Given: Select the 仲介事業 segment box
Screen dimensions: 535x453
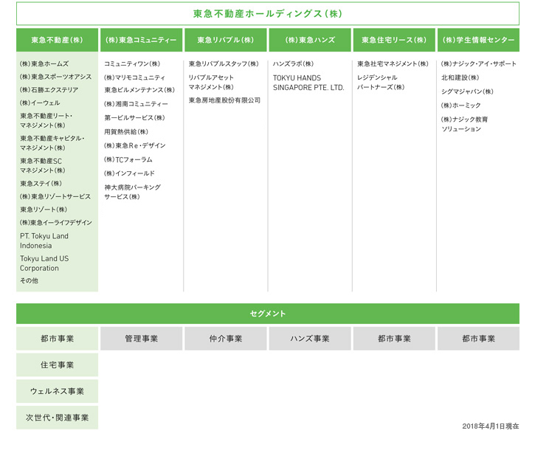Looking at the screenshot, I should [226, 339].
